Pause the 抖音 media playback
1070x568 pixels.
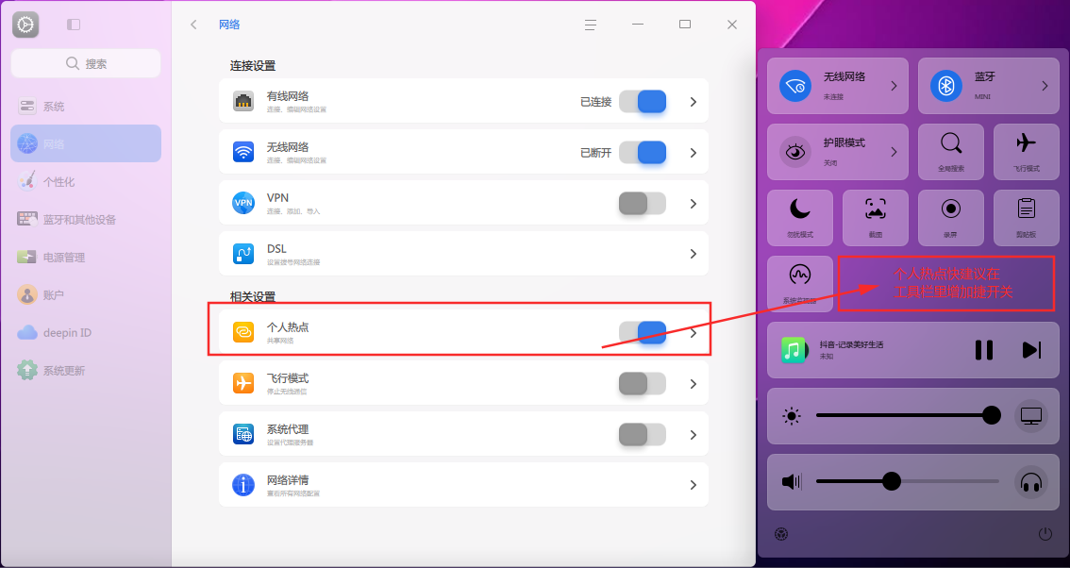(984, 350)
